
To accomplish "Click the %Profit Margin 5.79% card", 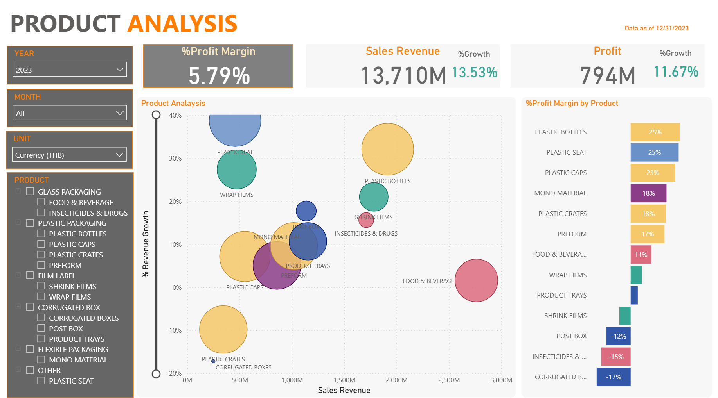I will coord(218,66).
